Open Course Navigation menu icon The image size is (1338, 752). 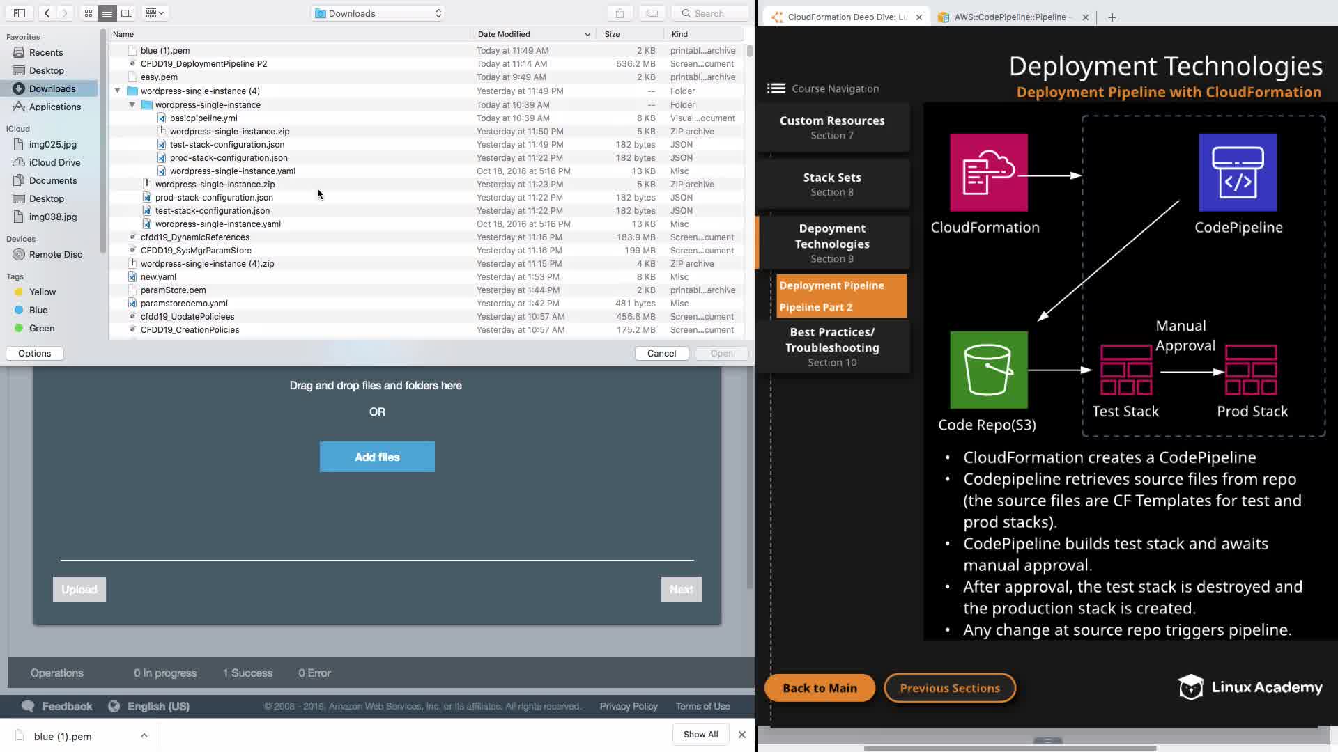point(776,88)
